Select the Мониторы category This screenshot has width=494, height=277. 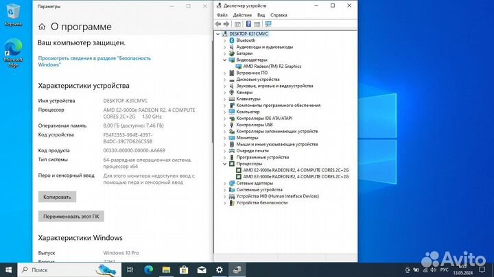point(247,138)
